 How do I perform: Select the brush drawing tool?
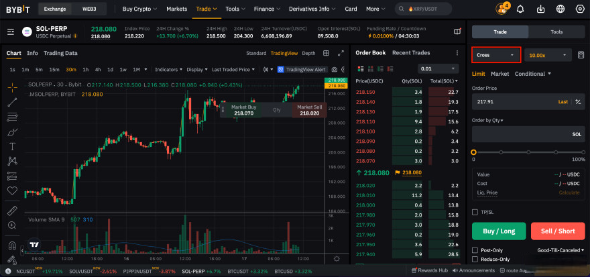[x=12, y=131]
